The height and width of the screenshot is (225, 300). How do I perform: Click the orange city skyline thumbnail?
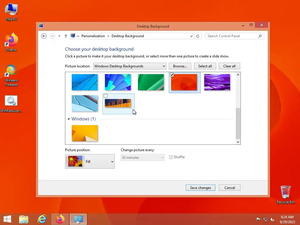click(x=118, y=103)
